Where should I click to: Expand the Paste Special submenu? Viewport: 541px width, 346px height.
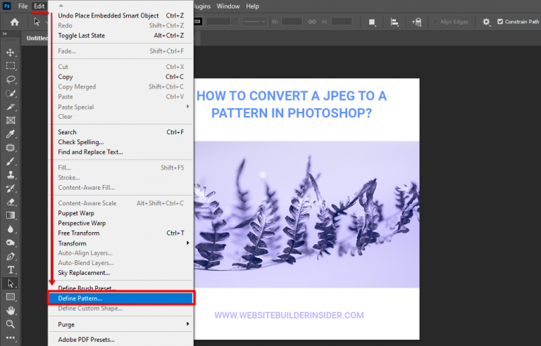[x=187, y=106]
